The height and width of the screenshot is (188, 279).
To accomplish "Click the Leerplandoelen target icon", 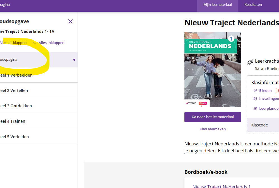I will tap(255, 108).
